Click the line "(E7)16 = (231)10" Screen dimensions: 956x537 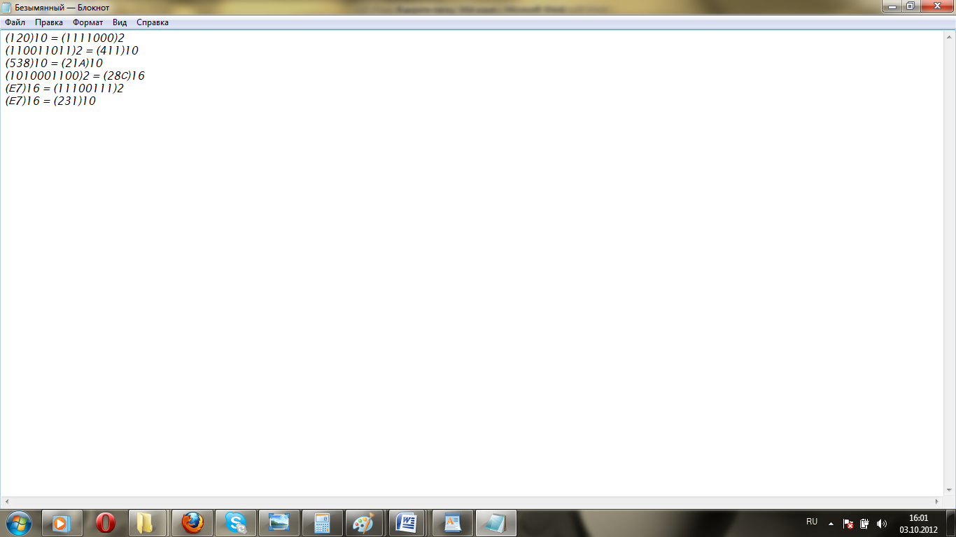(50, 101)
